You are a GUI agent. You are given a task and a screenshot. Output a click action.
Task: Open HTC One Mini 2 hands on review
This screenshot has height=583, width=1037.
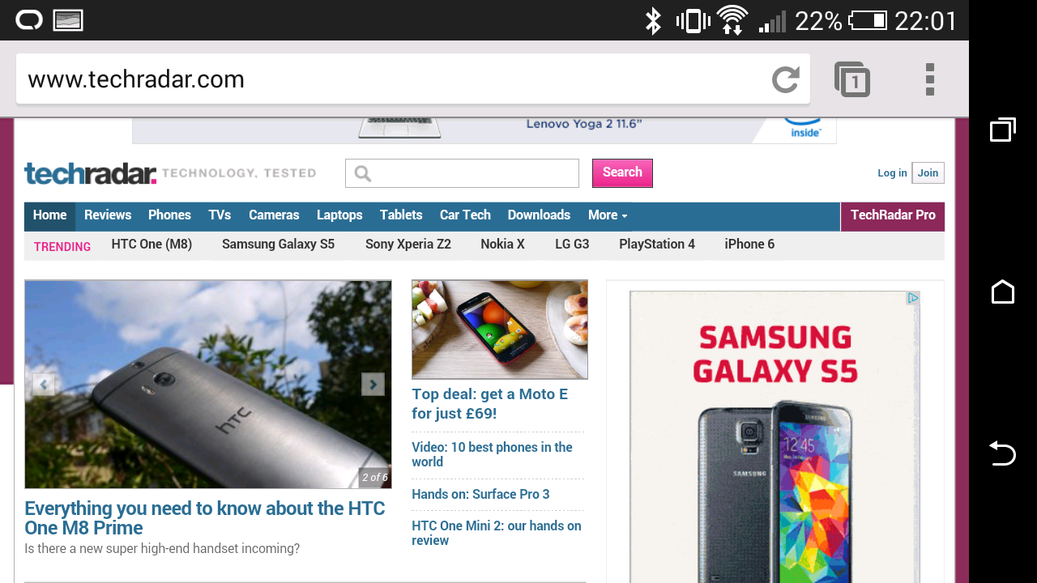click(497, 533)
